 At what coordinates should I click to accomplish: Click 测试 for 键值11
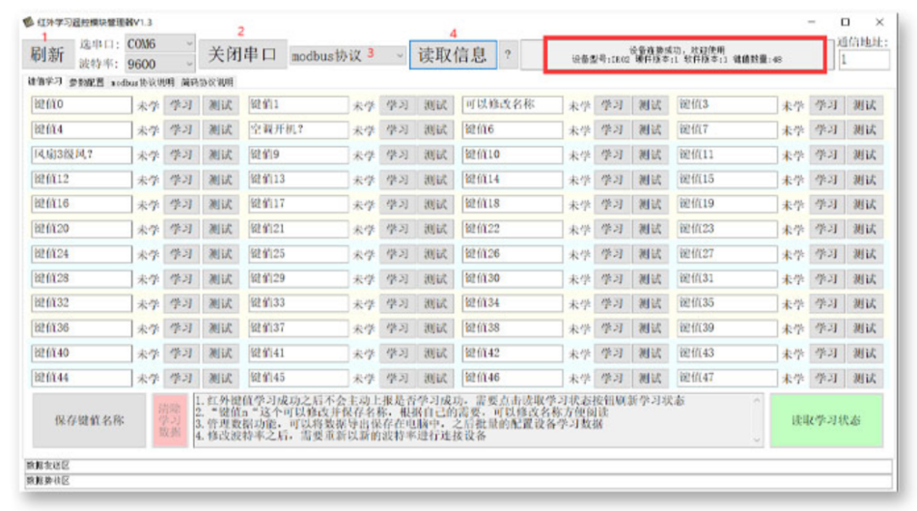[x=864, y=156]
